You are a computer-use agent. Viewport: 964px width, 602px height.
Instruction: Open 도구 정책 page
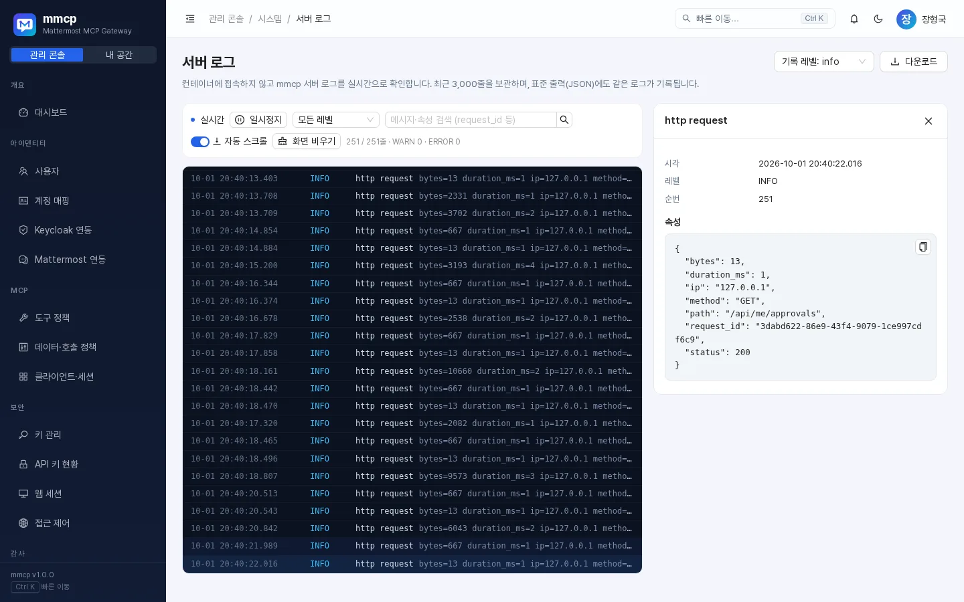tap(83, 318)
